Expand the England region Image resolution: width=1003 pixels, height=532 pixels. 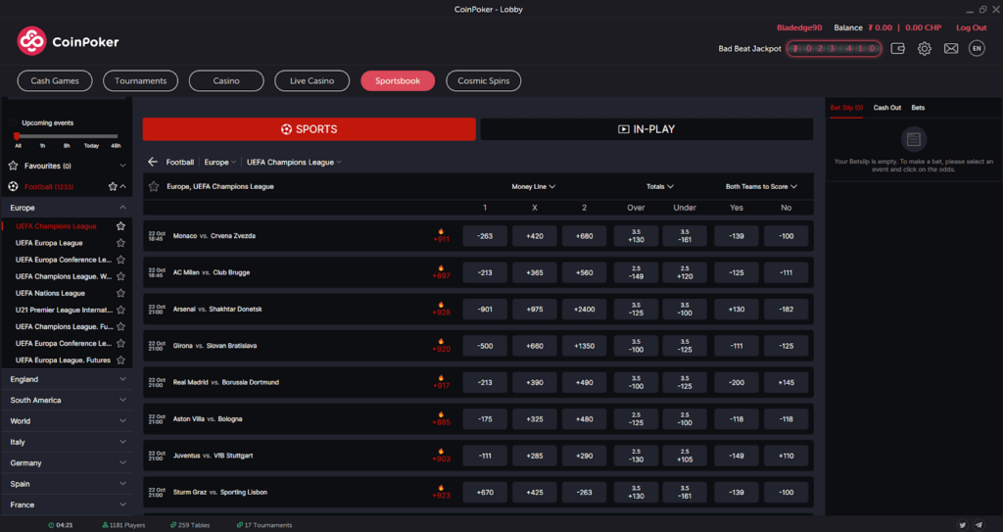tap(67, 379)
